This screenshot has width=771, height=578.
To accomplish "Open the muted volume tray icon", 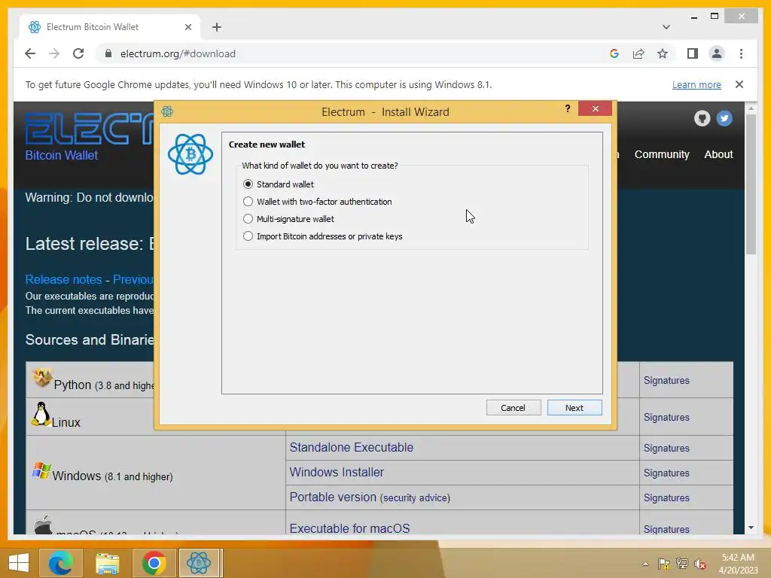I will coord(700,564).
